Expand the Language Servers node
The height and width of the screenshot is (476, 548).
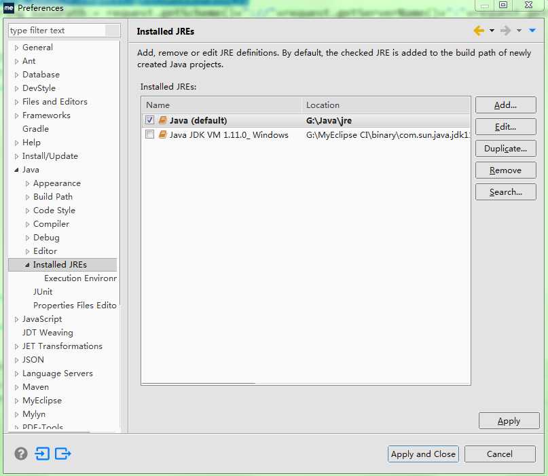(16, 373)
